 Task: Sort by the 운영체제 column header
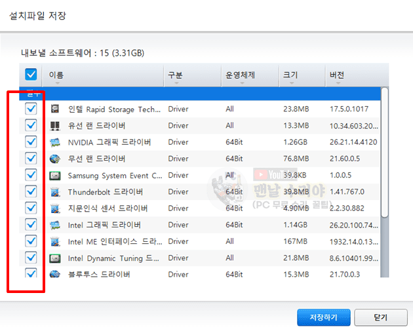point(250,75)
